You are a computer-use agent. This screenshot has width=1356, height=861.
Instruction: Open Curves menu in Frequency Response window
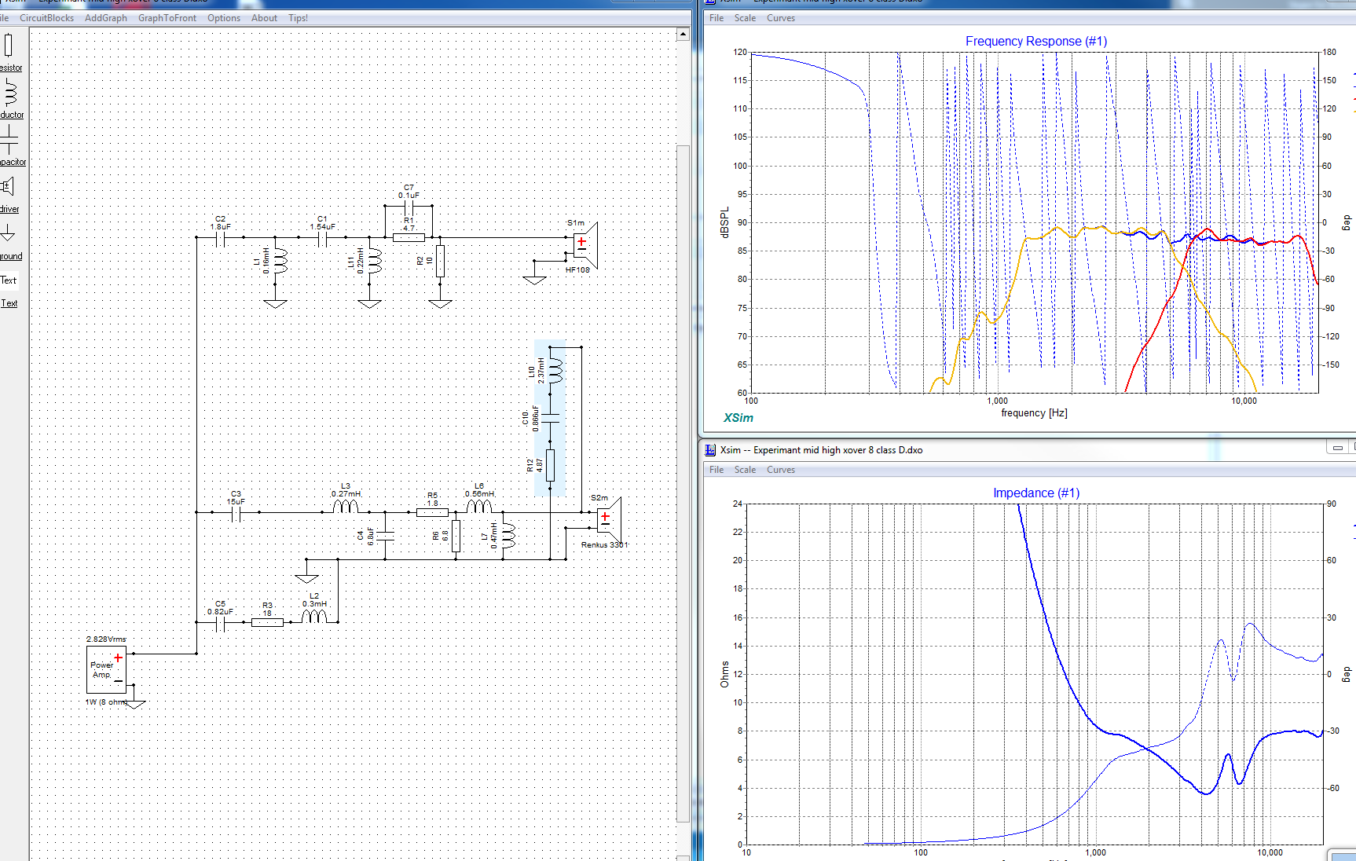click(x=781, y=18)
